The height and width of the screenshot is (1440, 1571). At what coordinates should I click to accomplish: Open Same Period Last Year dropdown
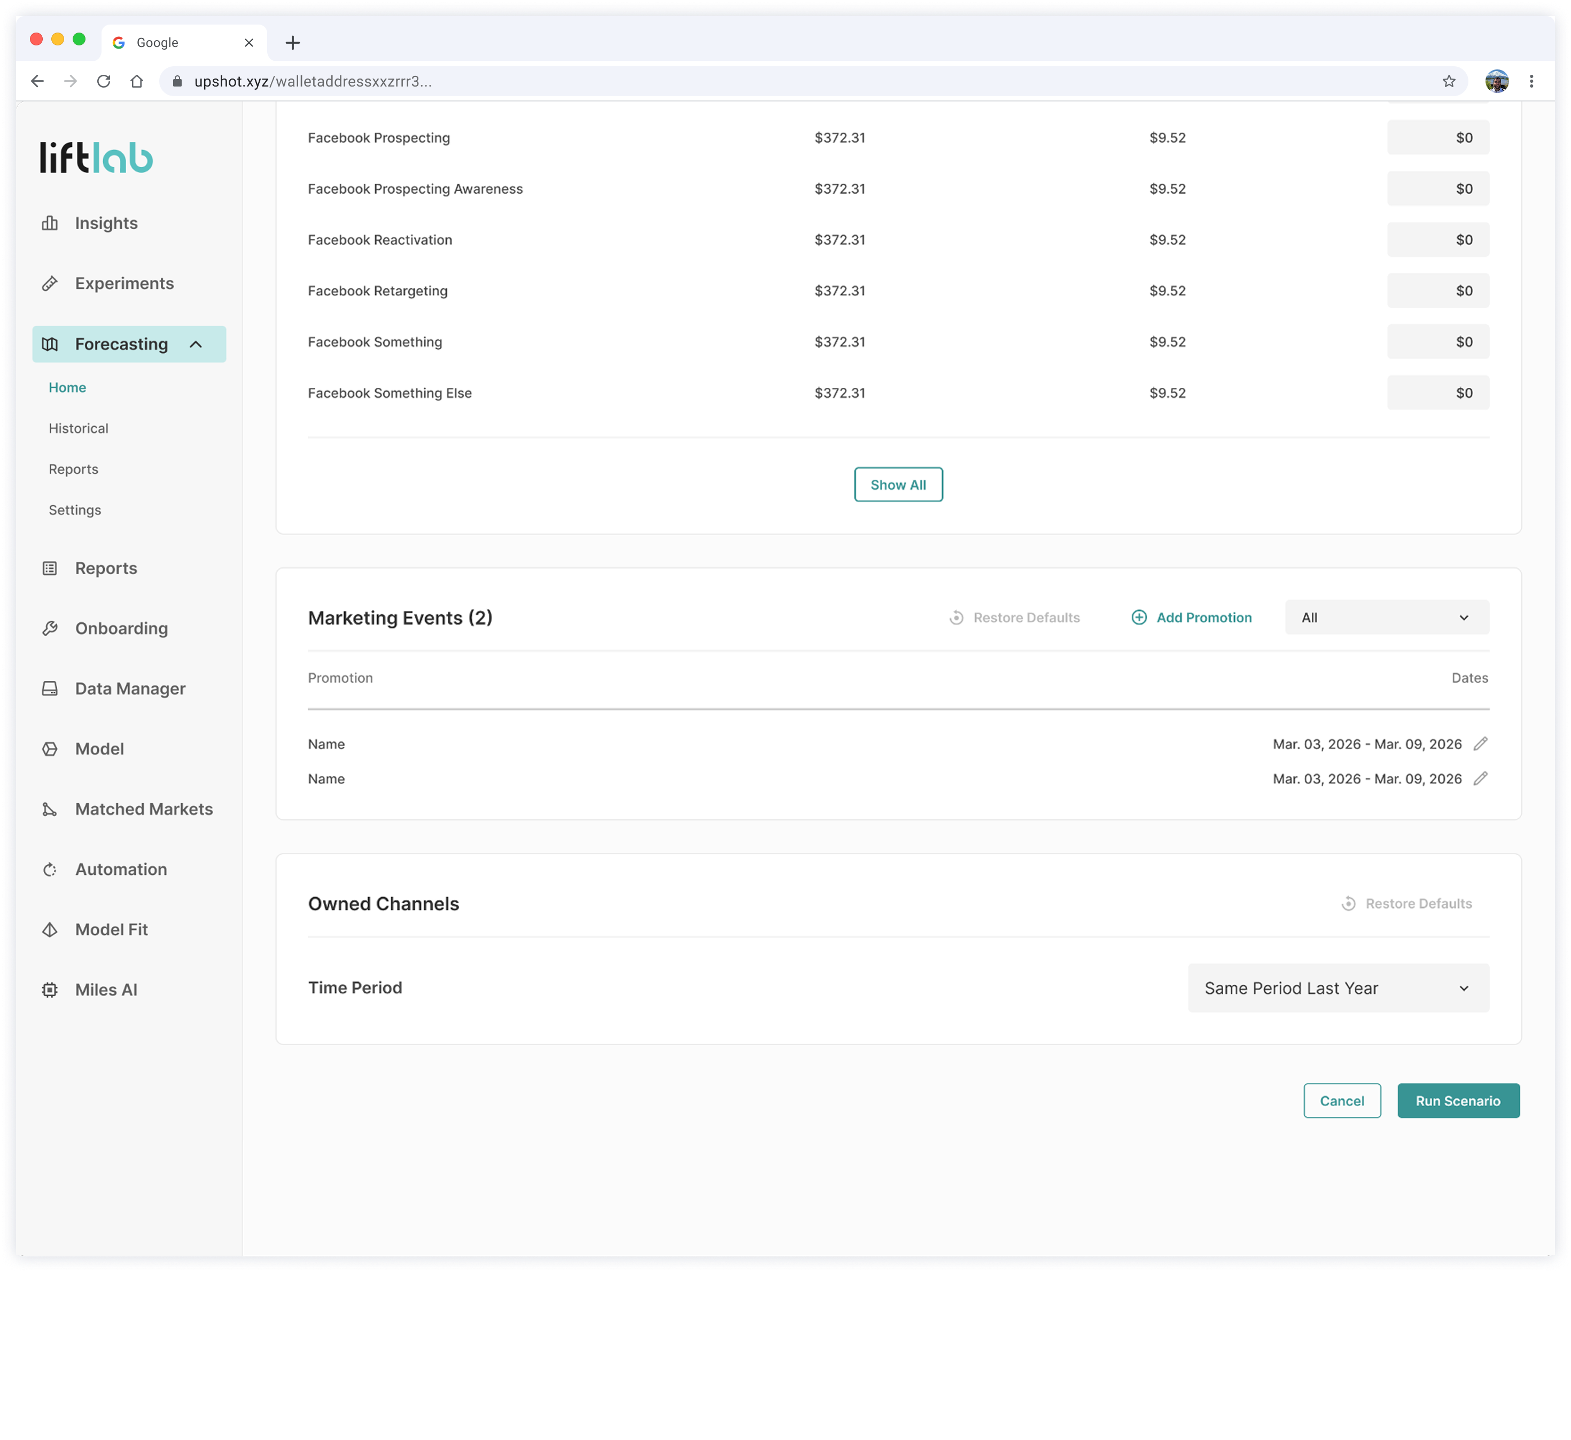click(1338, 988)
